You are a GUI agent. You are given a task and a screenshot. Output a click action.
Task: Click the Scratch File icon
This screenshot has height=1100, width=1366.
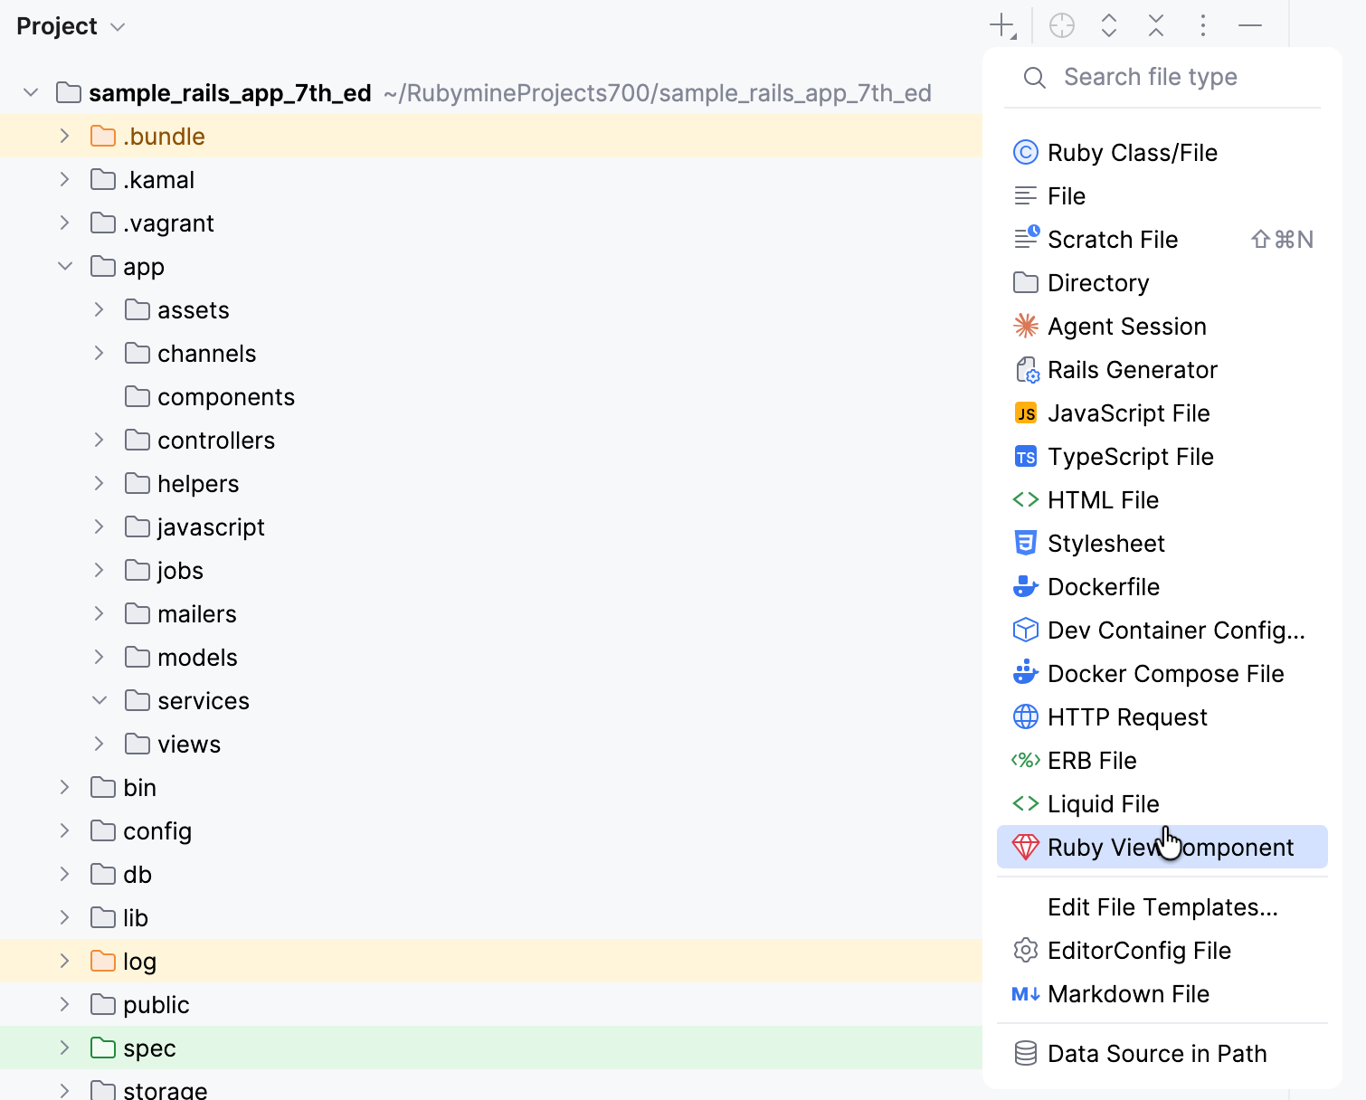(1026, 238)
